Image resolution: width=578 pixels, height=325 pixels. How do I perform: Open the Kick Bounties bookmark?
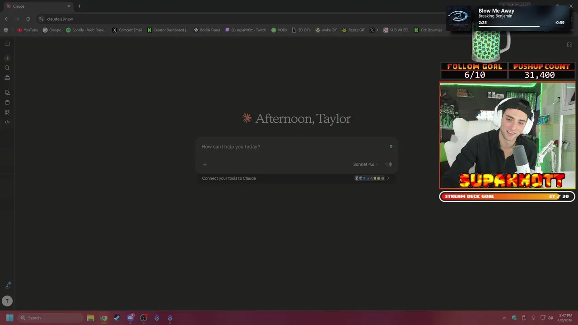click(428, 30)
